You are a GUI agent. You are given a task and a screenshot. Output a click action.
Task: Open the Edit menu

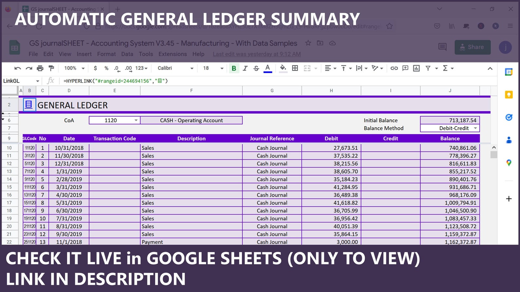click(x=48, y=54)
